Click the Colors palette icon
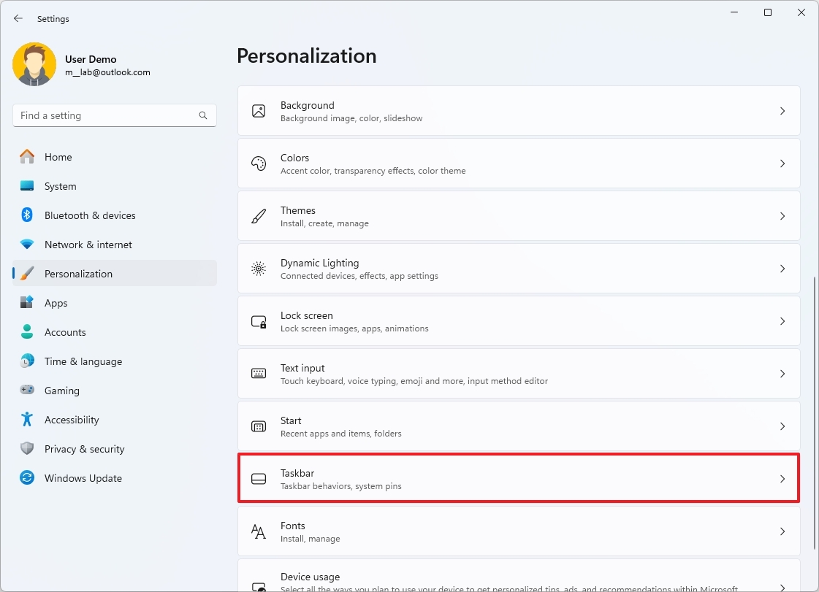The height and width of the screenshot is (592, 819). (x=259, y=164)
